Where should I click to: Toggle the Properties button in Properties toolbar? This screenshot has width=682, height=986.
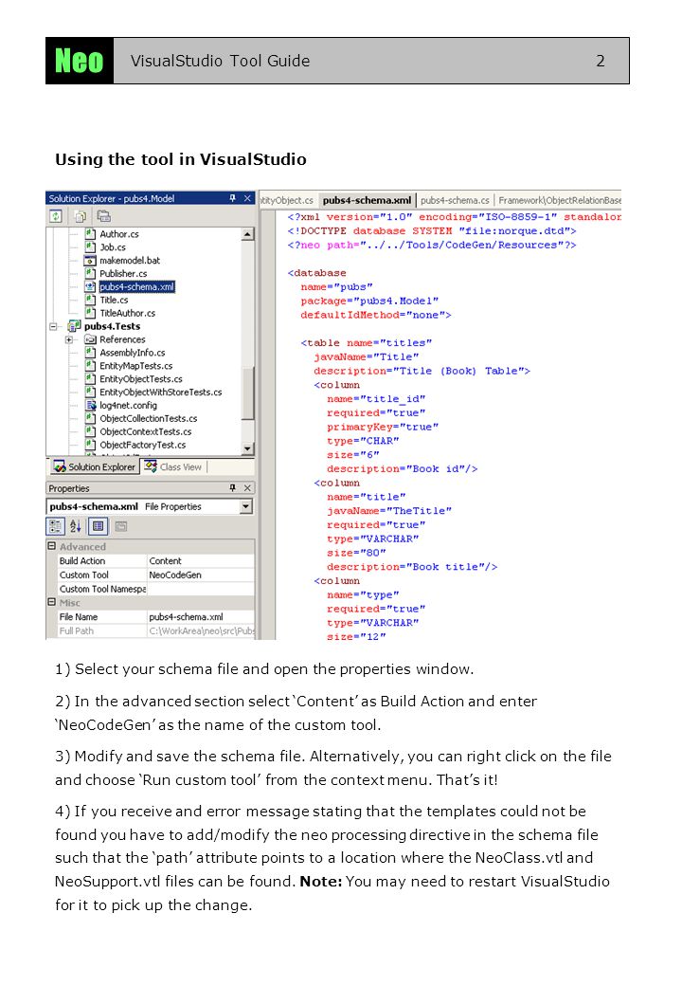(x=99, y=526)
